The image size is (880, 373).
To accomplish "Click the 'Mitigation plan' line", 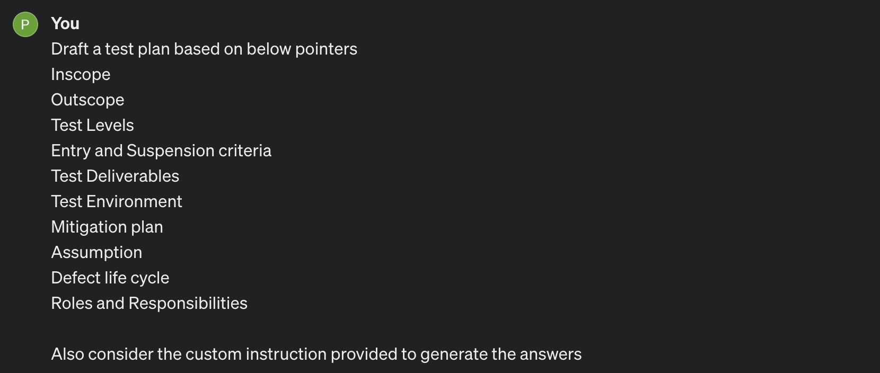I will [107, 227].
